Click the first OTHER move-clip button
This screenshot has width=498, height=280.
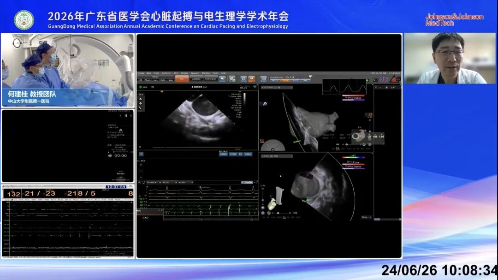click(223, 154)
